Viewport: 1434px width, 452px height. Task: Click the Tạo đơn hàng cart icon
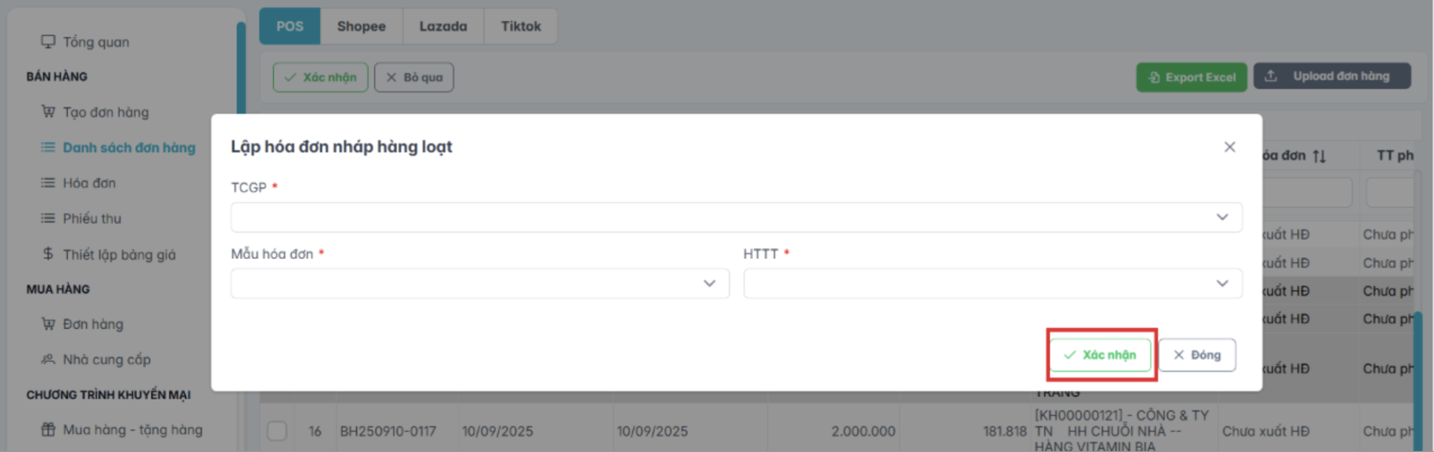click(49, 111)
